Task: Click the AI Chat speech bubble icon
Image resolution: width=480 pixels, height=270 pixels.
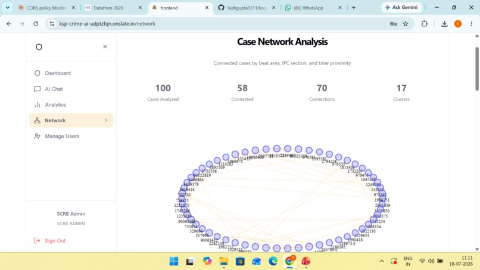Action: click(x=38, y=89)
